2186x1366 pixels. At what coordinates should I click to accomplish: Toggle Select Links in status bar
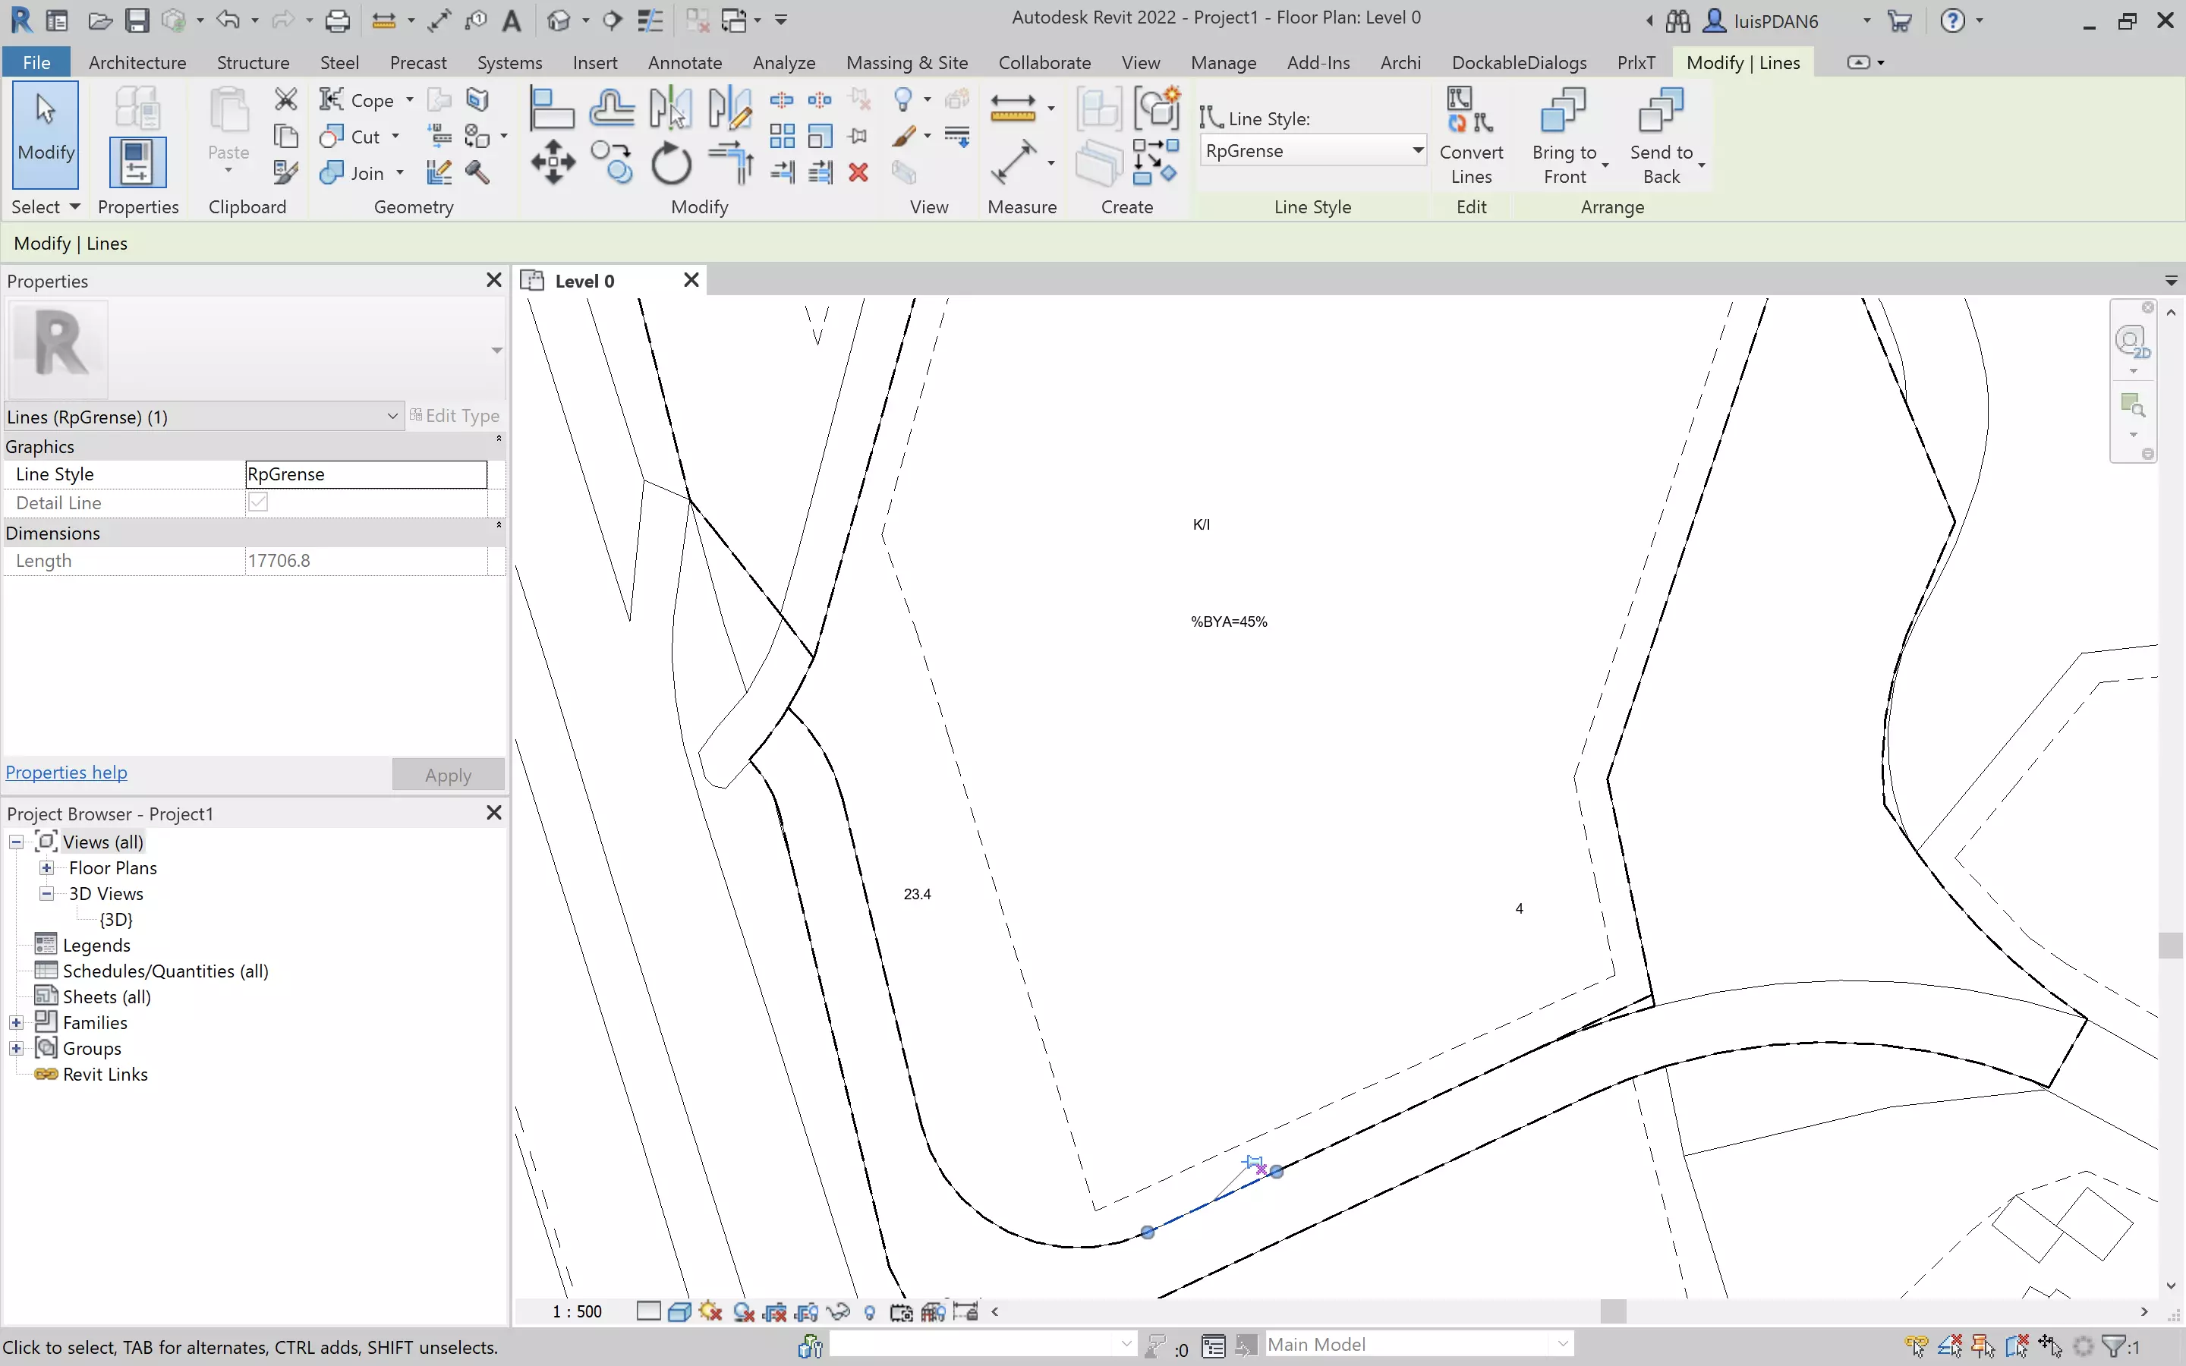point(1916,1346)
